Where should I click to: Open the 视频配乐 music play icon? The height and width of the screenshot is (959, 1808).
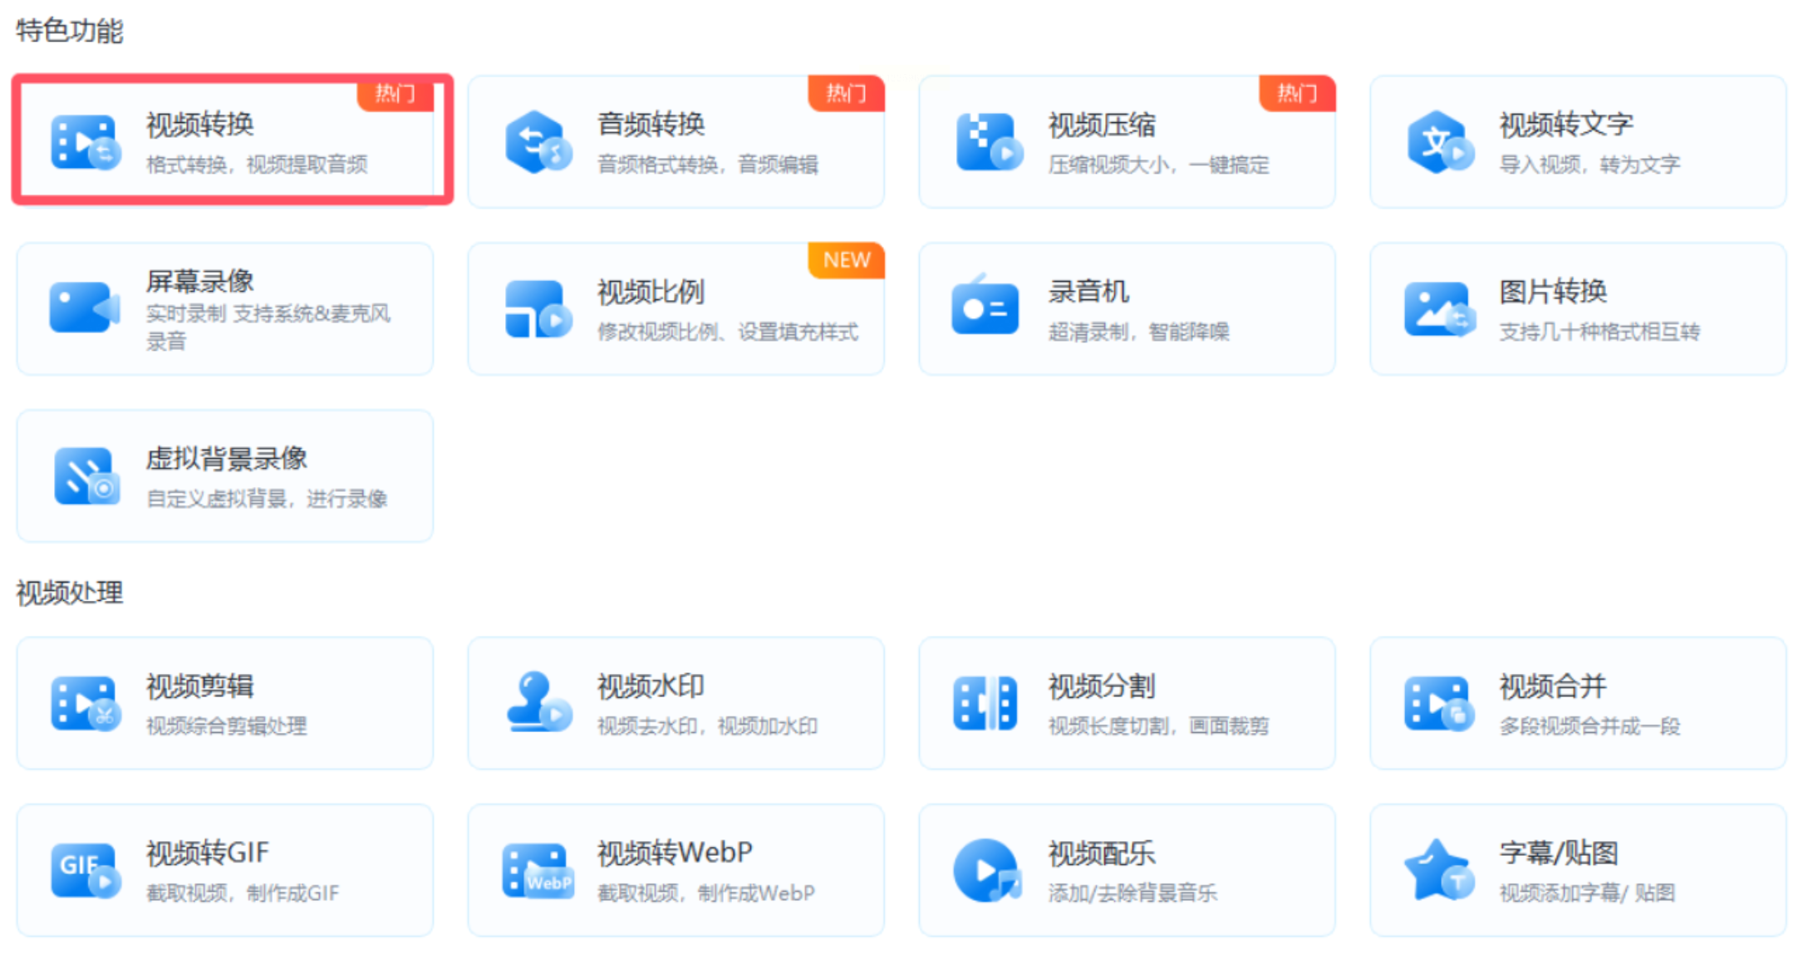pyautogui.click(x=987, y=870)
